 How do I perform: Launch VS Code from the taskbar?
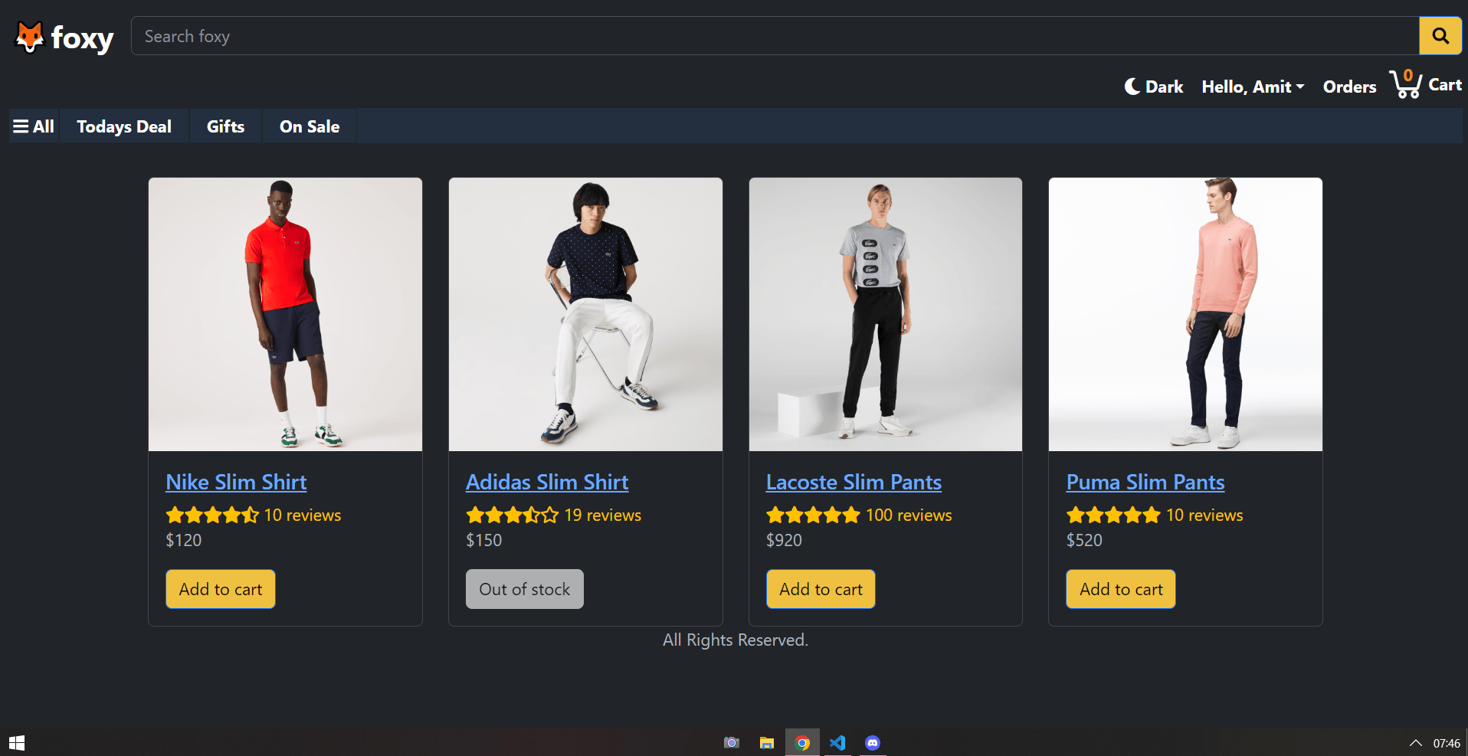pos(837,742)
